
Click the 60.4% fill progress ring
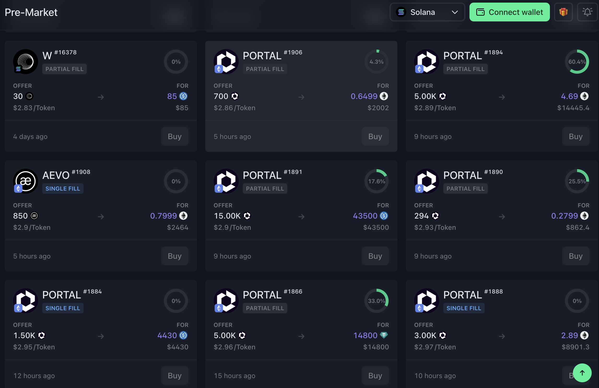pos(577,62)
